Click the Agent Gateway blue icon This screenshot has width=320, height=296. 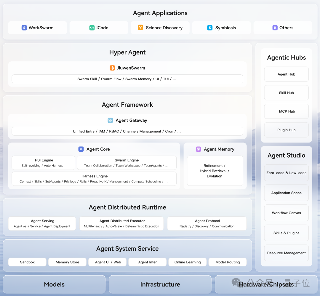point(110,120)
